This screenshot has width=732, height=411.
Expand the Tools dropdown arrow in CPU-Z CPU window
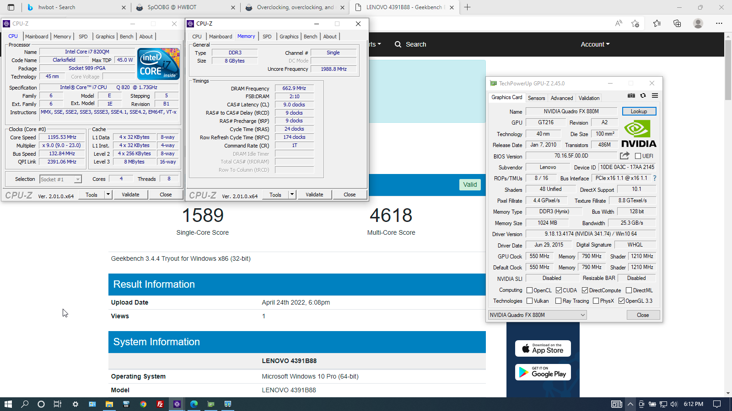click(108, 195)
